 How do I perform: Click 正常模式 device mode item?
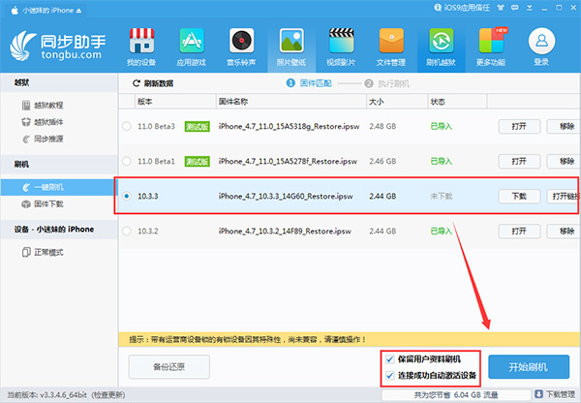[43, 253]
